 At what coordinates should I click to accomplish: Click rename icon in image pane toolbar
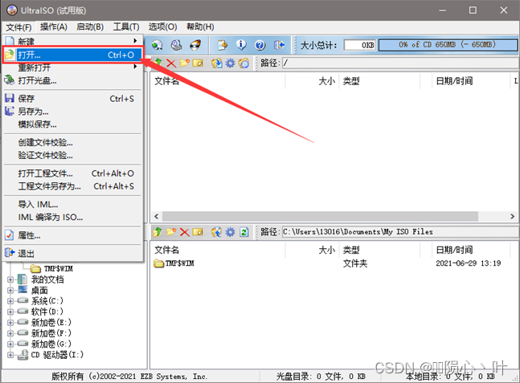click(198, 63)
